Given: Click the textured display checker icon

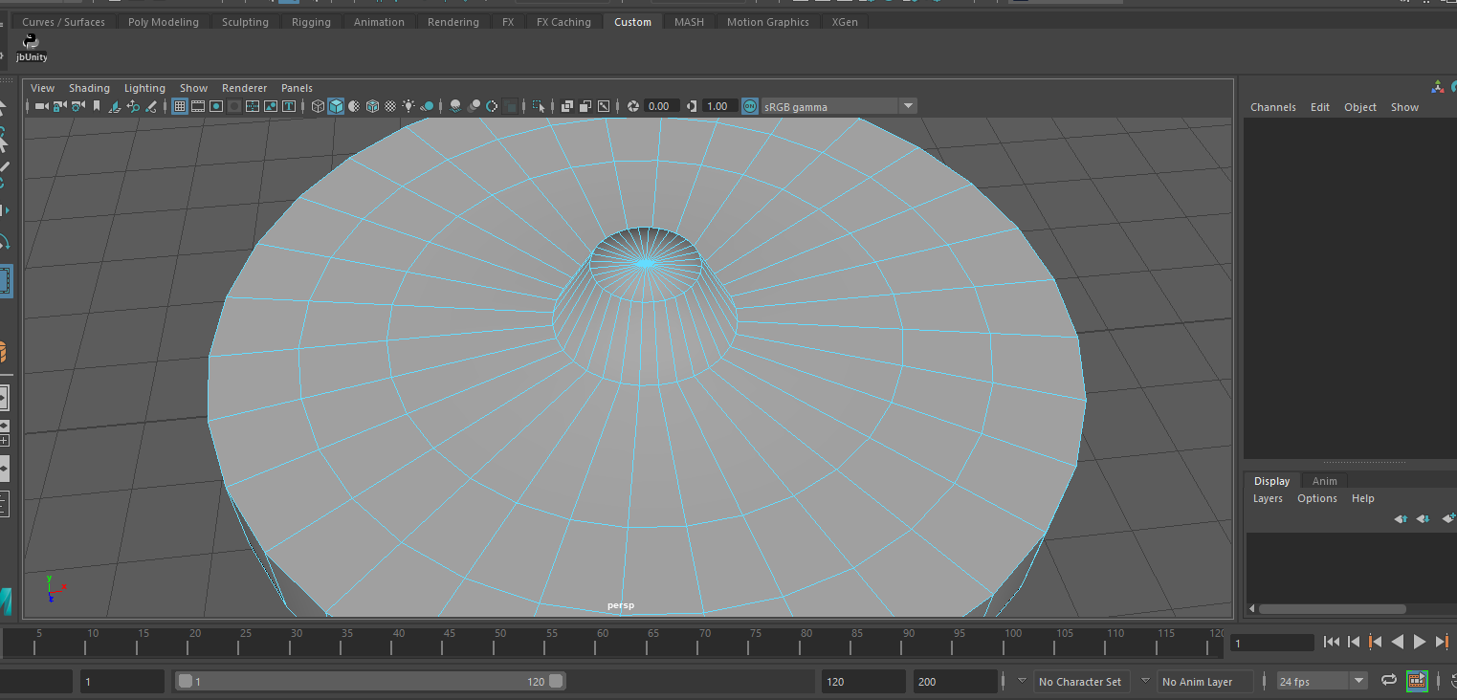Looking at the screenshot, I should 390,106.
